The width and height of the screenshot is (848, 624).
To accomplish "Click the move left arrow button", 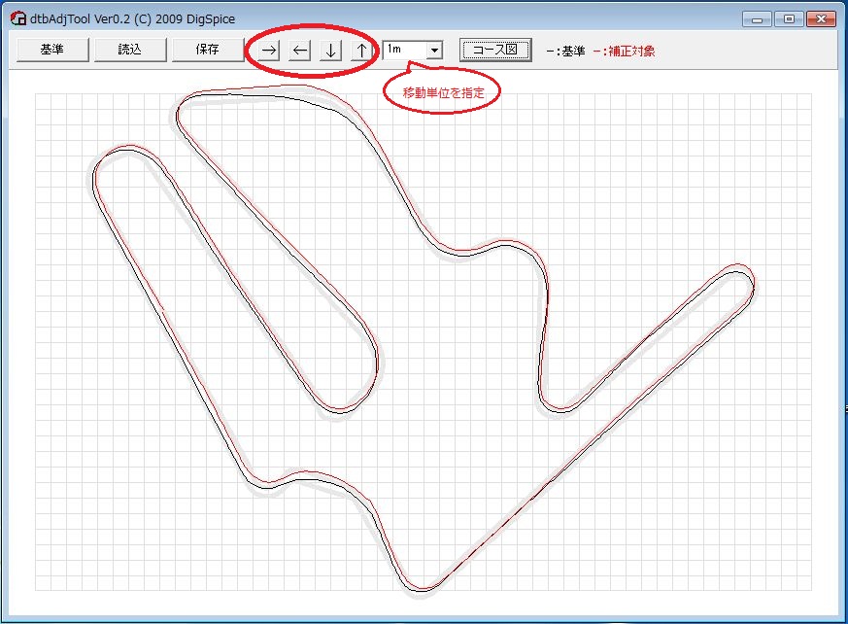I will [300, 51].
